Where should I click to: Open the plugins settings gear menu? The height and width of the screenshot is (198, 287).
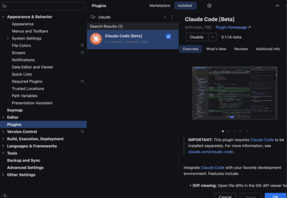209,6
